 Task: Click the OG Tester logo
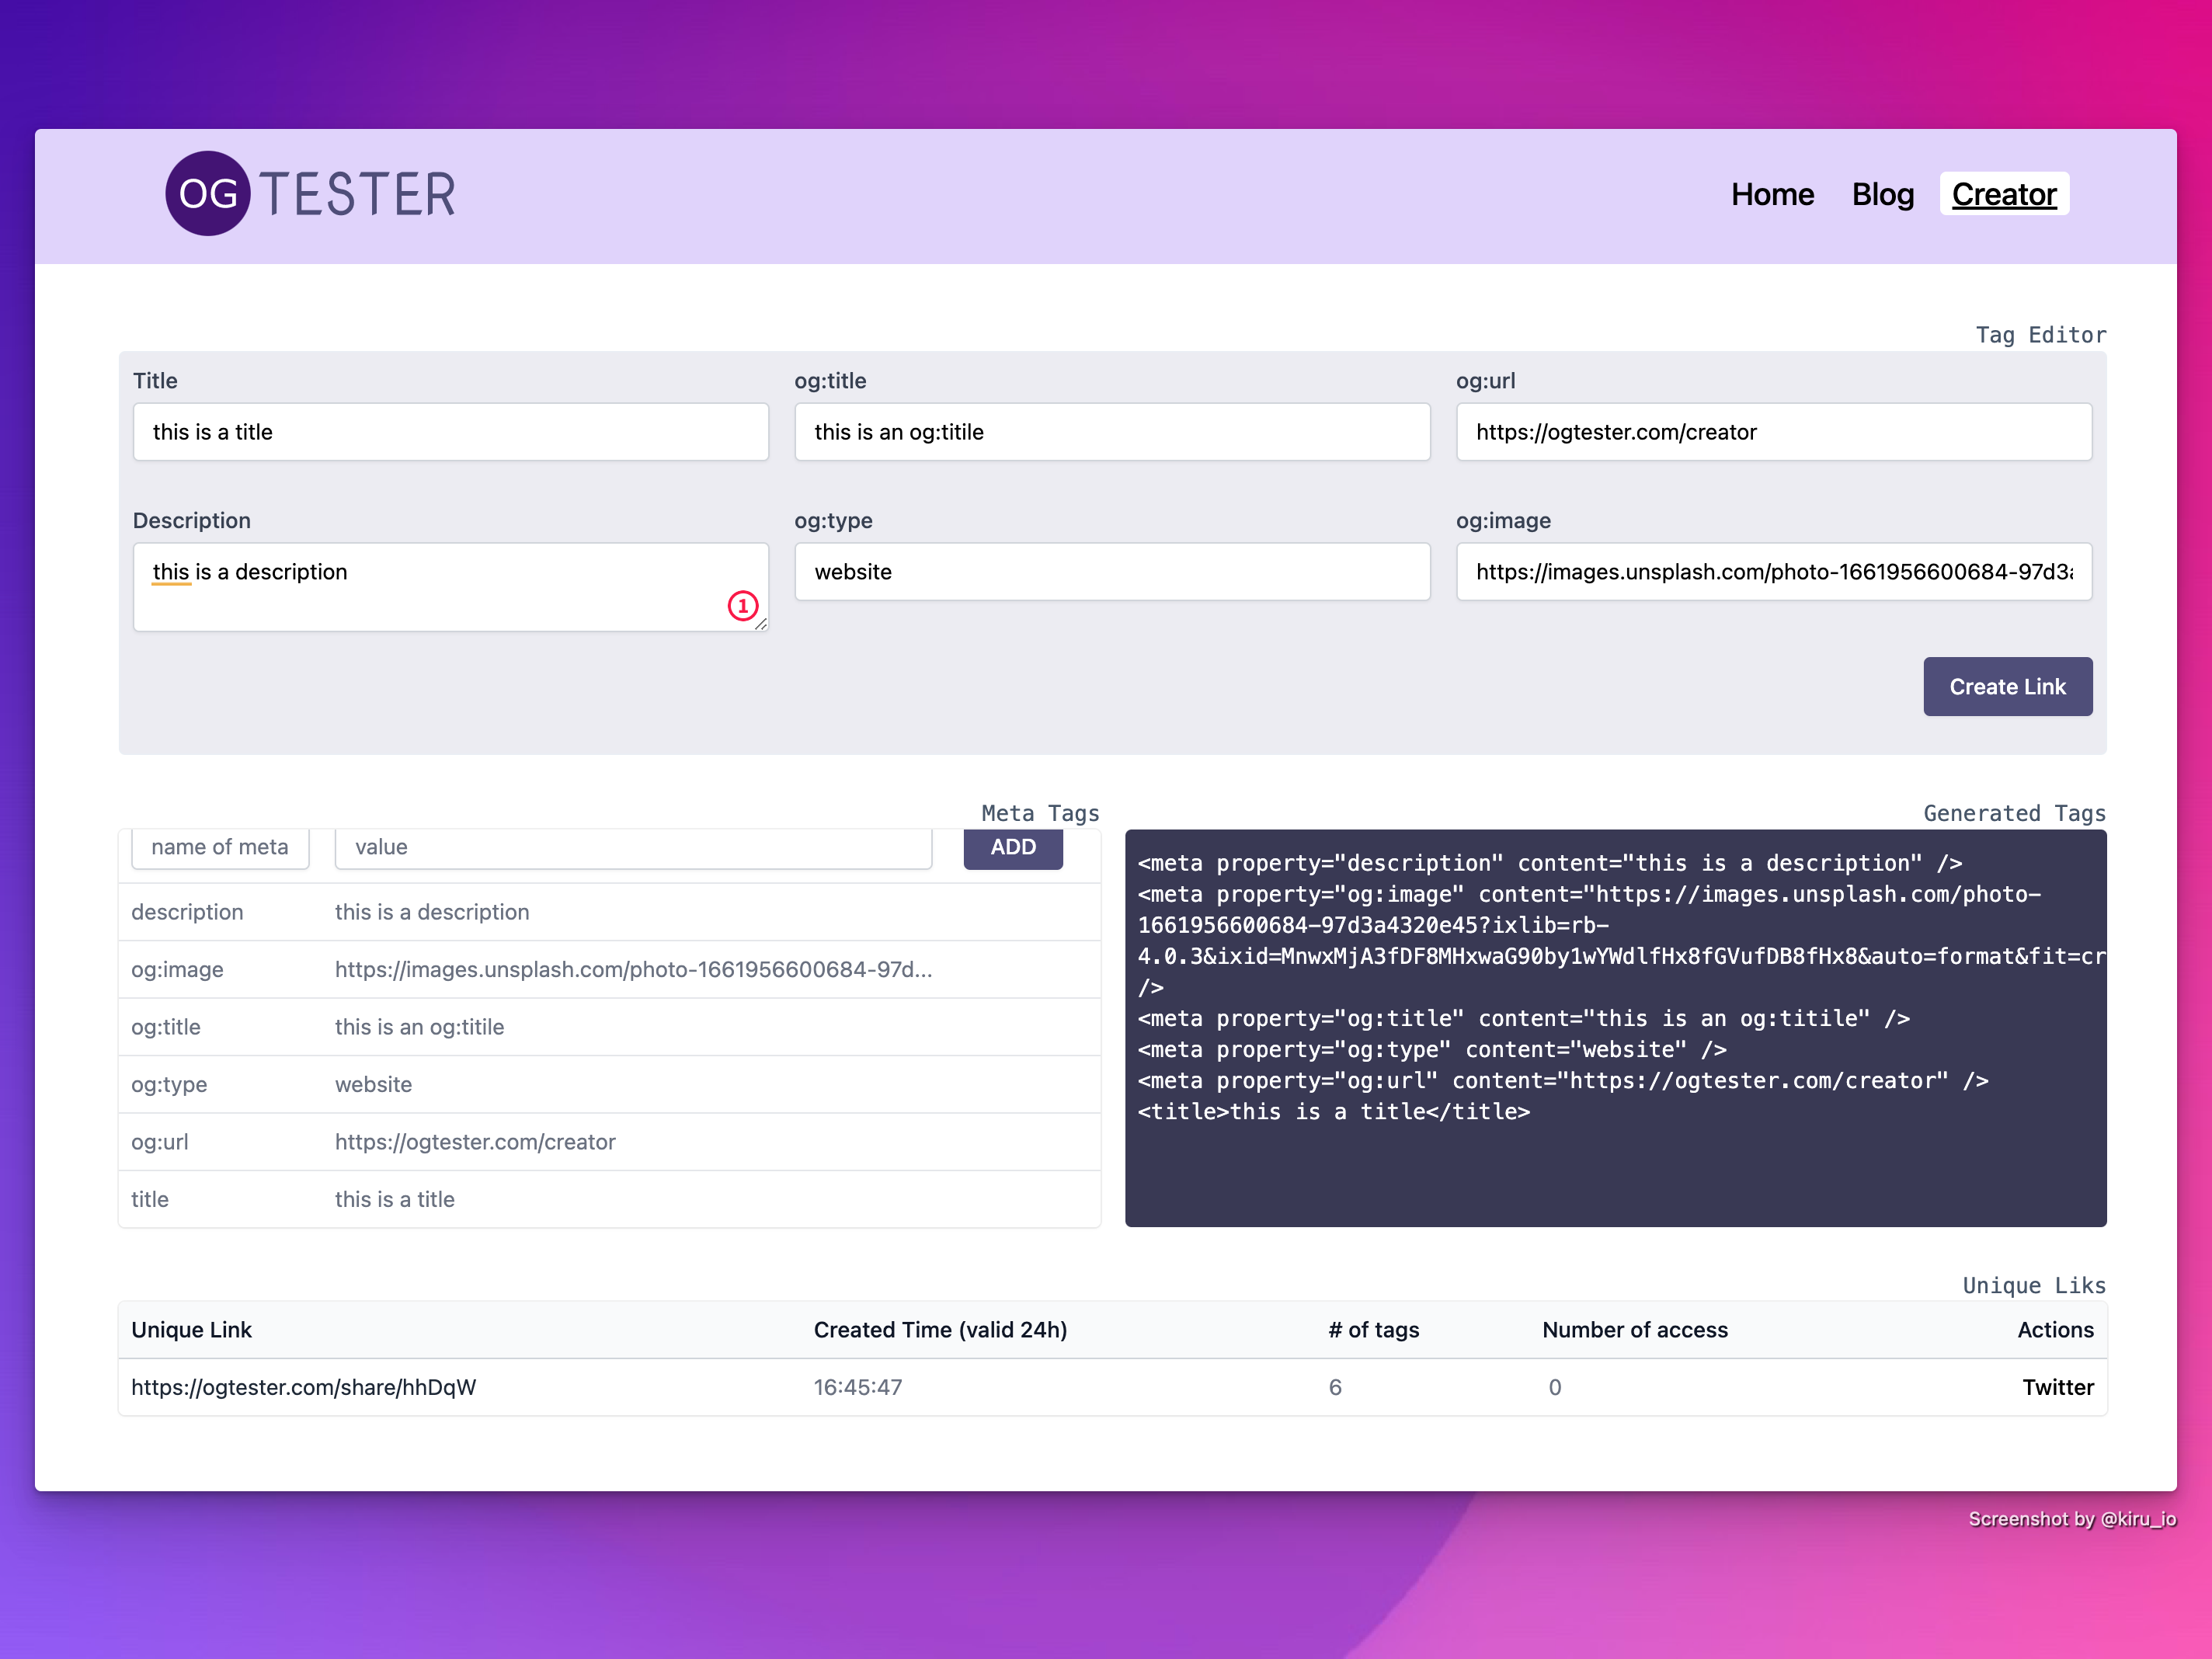310,194
